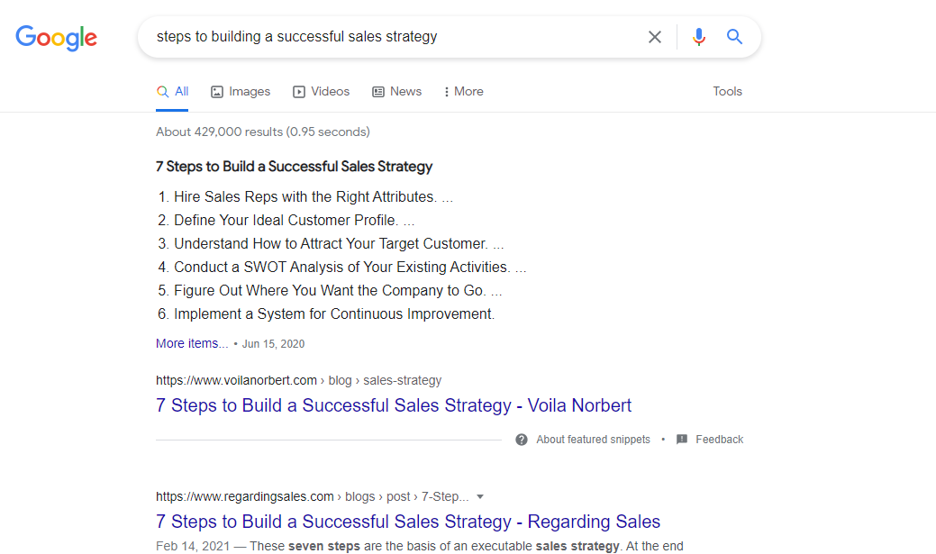Open the Voila Norbert sales strategy result
Image resolution: width=936 pixels, height=554 pixels.
[394, 405]
